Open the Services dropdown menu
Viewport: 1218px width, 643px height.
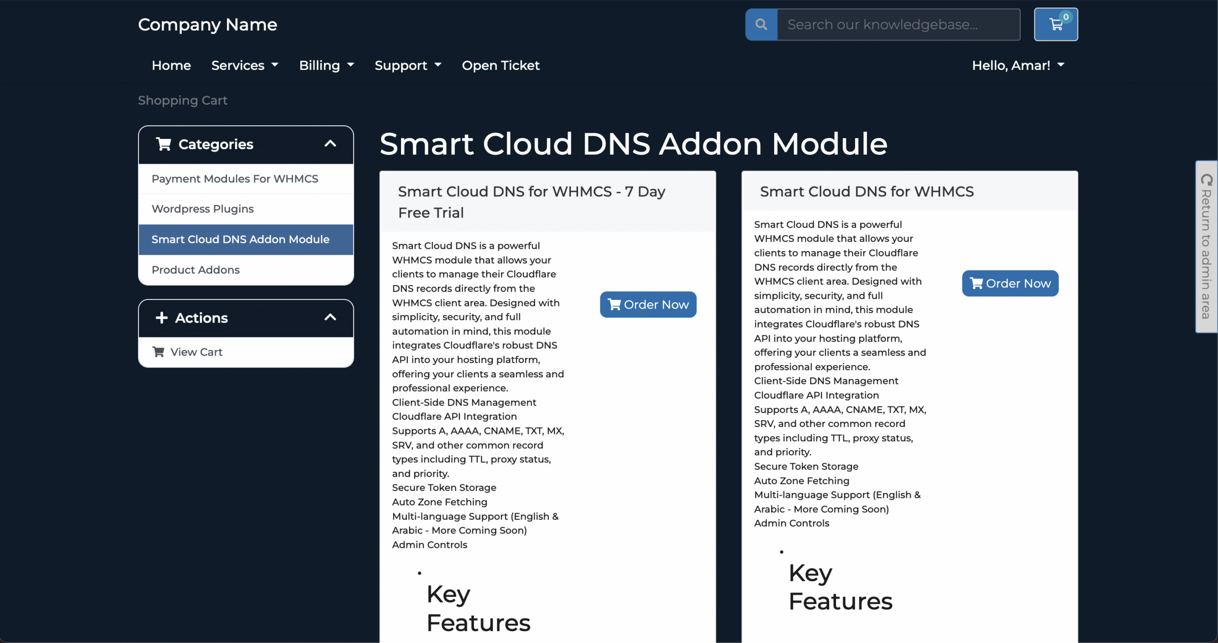pos(245,65)
